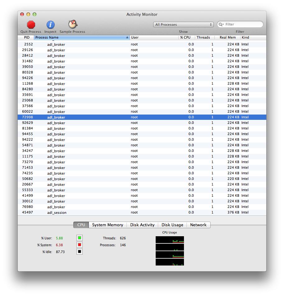
Task: Switch to the System Memory tab
Action: 108,225
